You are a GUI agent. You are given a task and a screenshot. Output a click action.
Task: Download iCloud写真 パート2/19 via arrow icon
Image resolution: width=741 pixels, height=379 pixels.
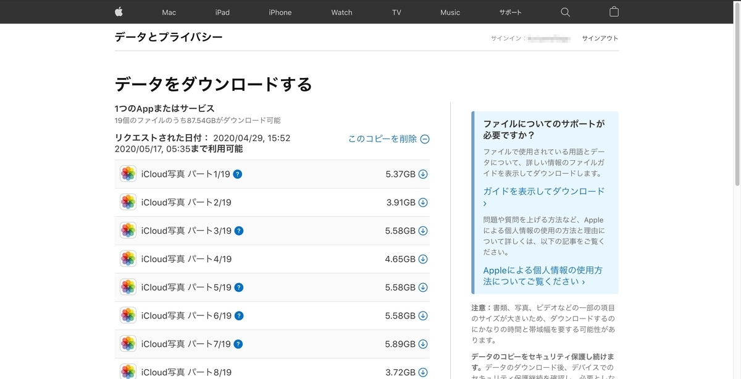tap(423, 203)
